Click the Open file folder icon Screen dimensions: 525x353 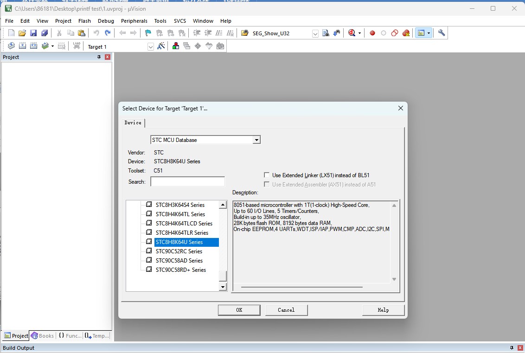point(22,33)
